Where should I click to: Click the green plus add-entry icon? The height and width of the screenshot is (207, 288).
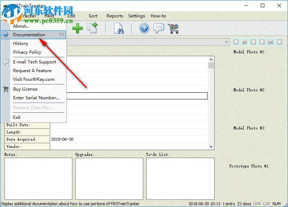coord(77,28)
